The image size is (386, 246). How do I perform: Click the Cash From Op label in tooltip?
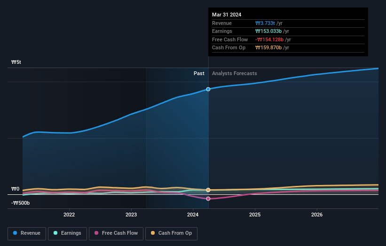tap(228, 48)
